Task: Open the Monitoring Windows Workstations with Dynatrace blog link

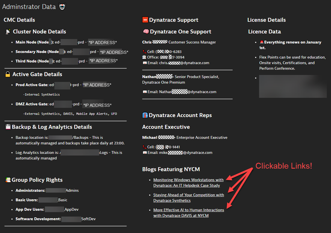Action: click(x=188, y=182)
